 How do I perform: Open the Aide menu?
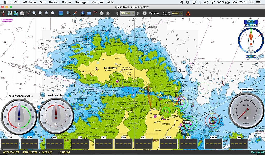click(x=110, y=2)
